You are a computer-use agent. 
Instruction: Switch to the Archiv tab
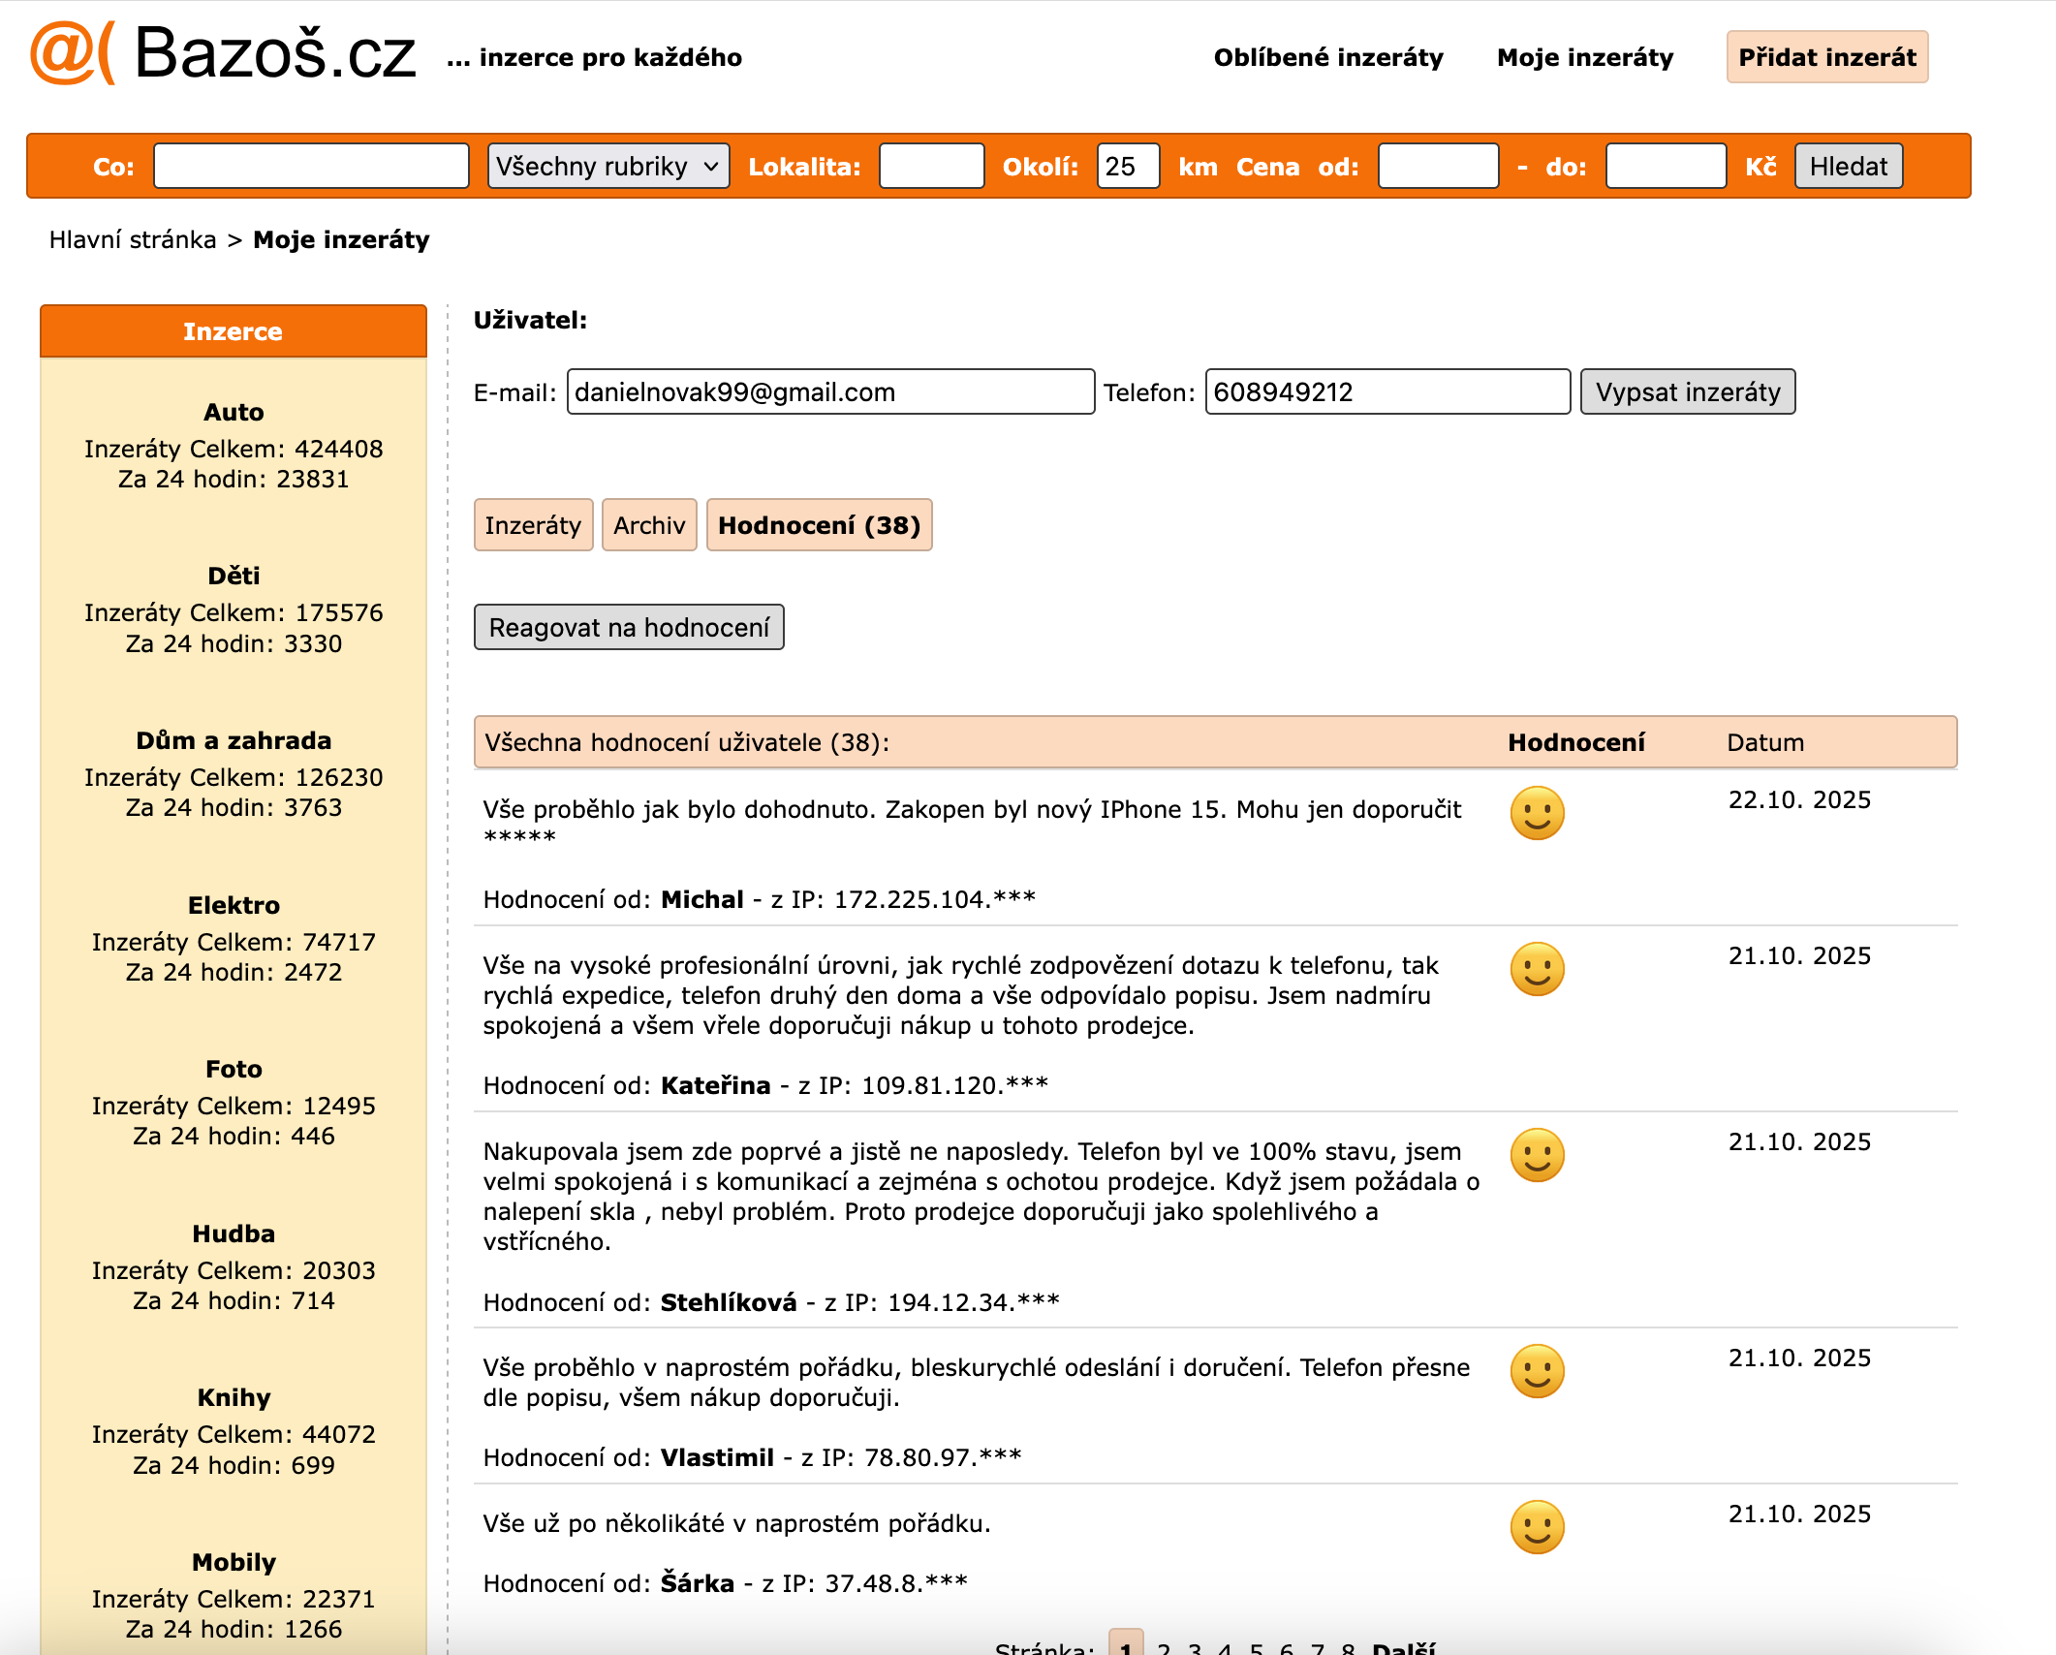(x=648, y=525)
